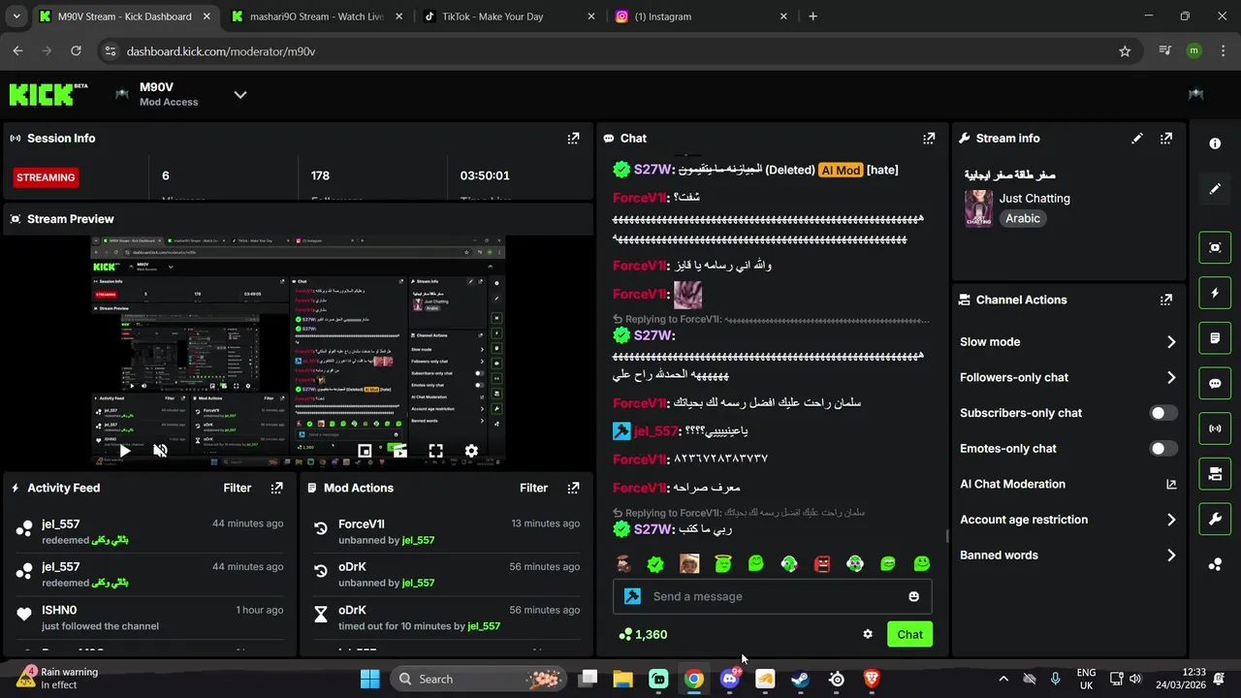Open the emoji picker in message box
The height and width of the screenshot is (698, 1241).
(913, 596)
